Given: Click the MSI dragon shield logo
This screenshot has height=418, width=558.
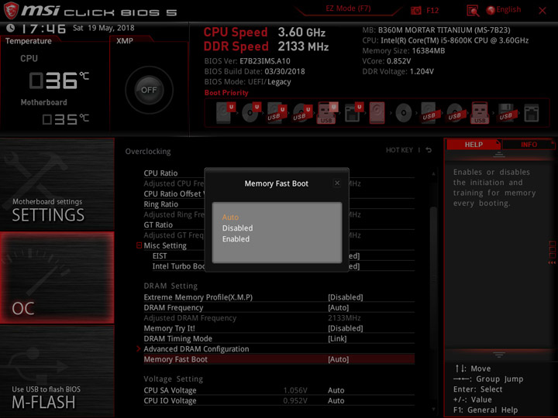Looking at the screenshot, I should 11,10.
